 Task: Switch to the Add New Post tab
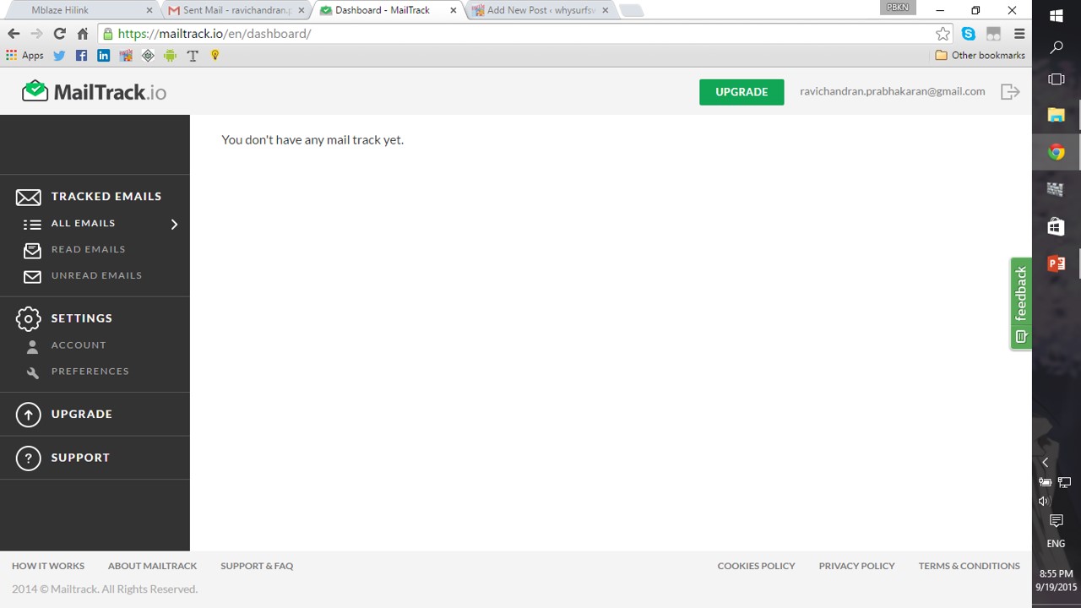[x=540, y=10]
